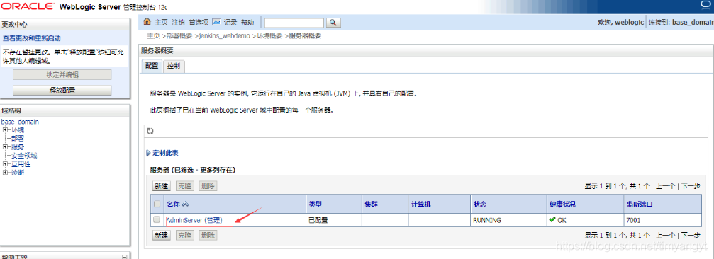Click the 集群 column header

(x=372, y=205)
